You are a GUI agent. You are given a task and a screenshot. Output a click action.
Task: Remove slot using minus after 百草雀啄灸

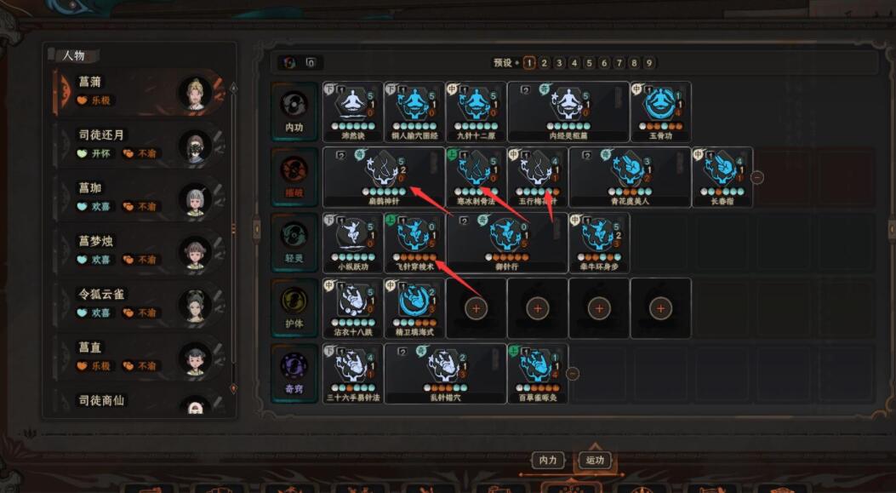572,374
